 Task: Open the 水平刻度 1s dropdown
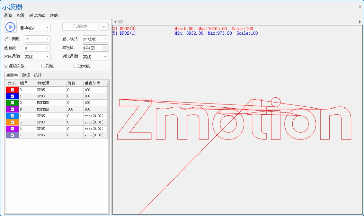click(x=37, y=39)
